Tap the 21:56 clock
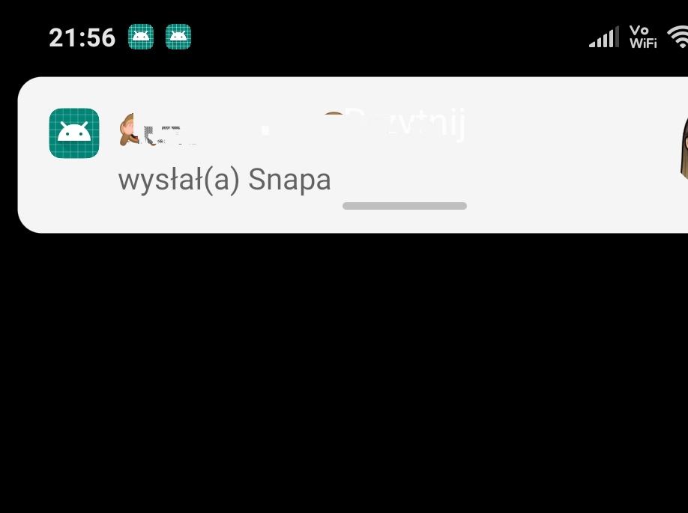 [x=82, y=37]
